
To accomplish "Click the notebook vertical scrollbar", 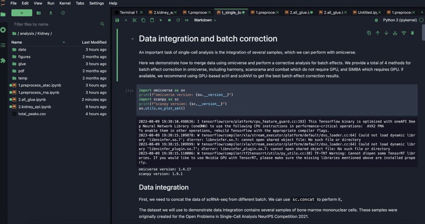I will click(423, 33).
